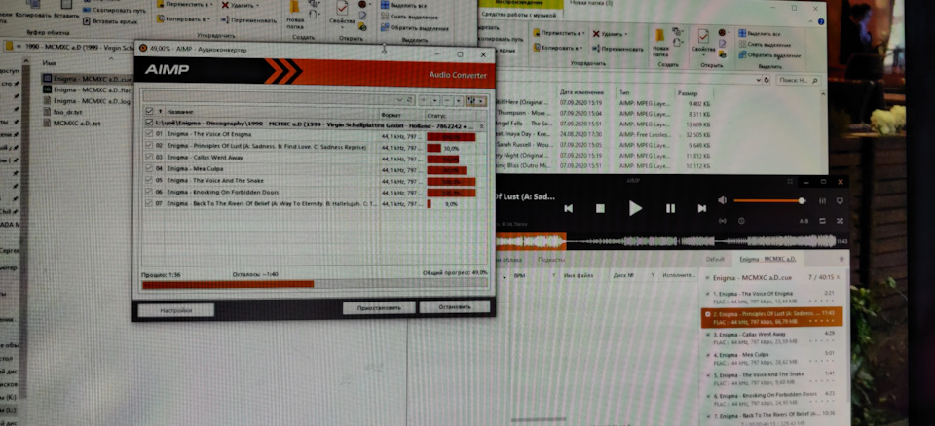
Task: Open Copy to (Копировать в) dropdown left Explorer
Action: [x=185, y=19]
